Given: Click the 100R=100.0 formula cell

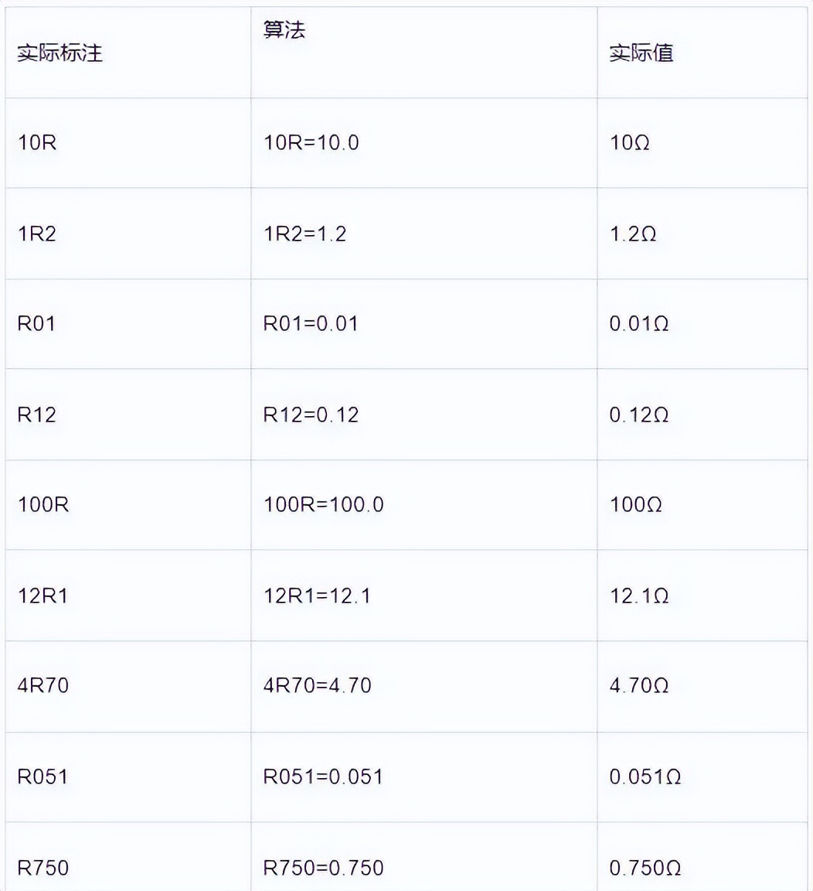Looking at the screenshot, I should [x=324, y=505].
